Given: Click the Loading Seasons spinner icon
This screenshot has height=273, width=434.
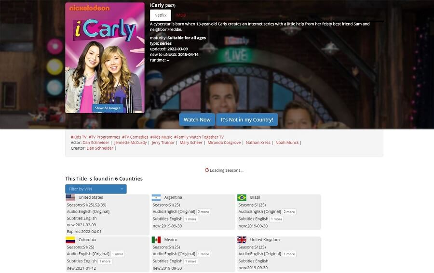Looking at the screenshot, I should point(207,170).
